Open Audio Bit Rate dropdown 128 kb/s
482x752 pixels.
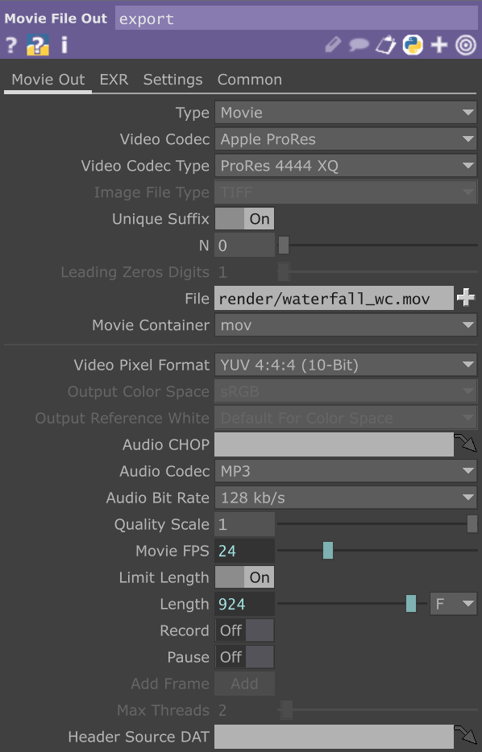[x=346, y=498]
